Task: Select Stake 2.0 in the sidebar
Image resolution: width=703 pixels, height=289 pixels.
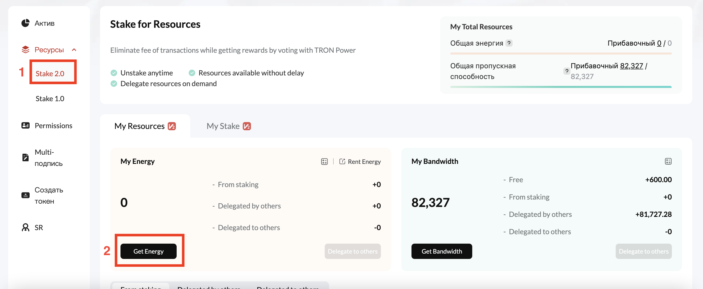Action: click(50, 74)
